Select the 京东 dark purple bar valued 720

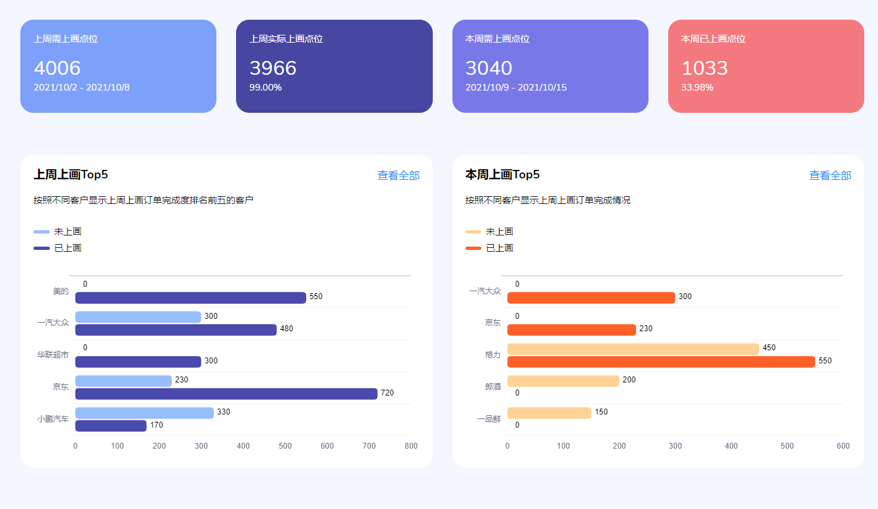point(226,394)
